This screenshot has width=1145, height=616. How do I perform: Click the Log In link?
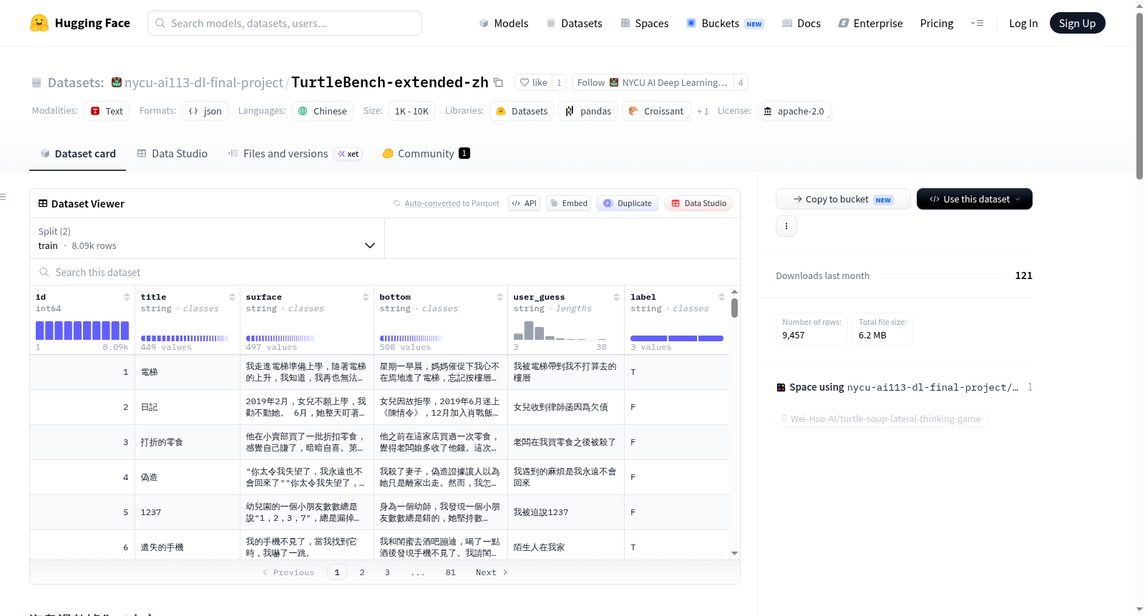[1023, 23]
